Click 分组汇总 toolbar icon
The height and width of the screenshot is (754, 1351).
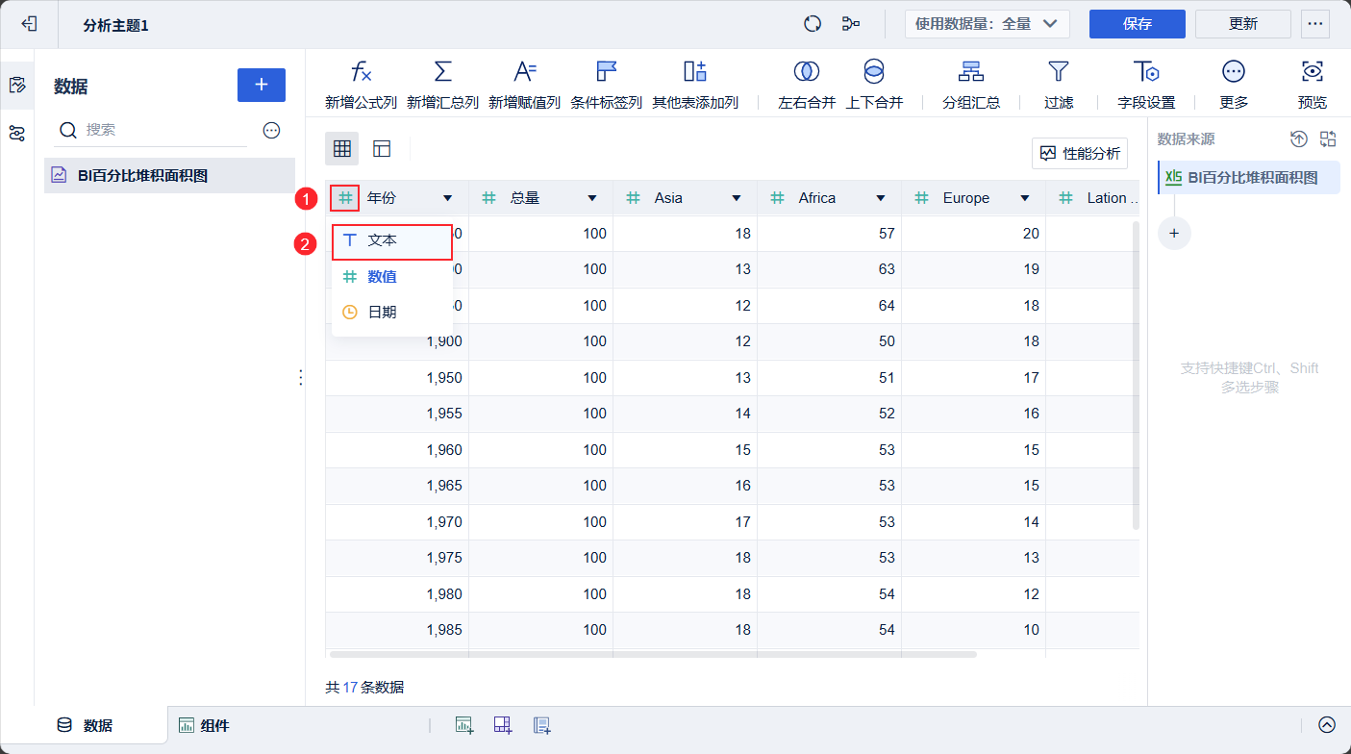971,71
